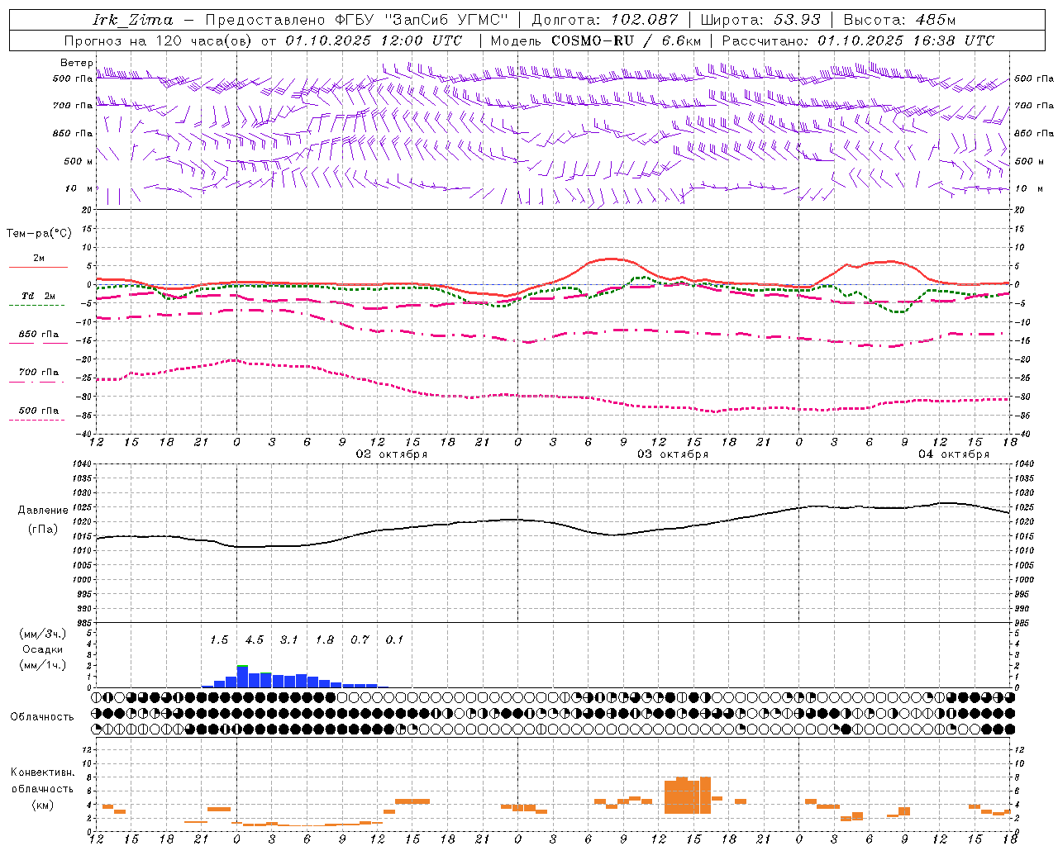Click the '500 гПа' entry in temperature legend
The width and height of the screenshot is (1058, 846).
pyautogui.click(x=39, y=411)
